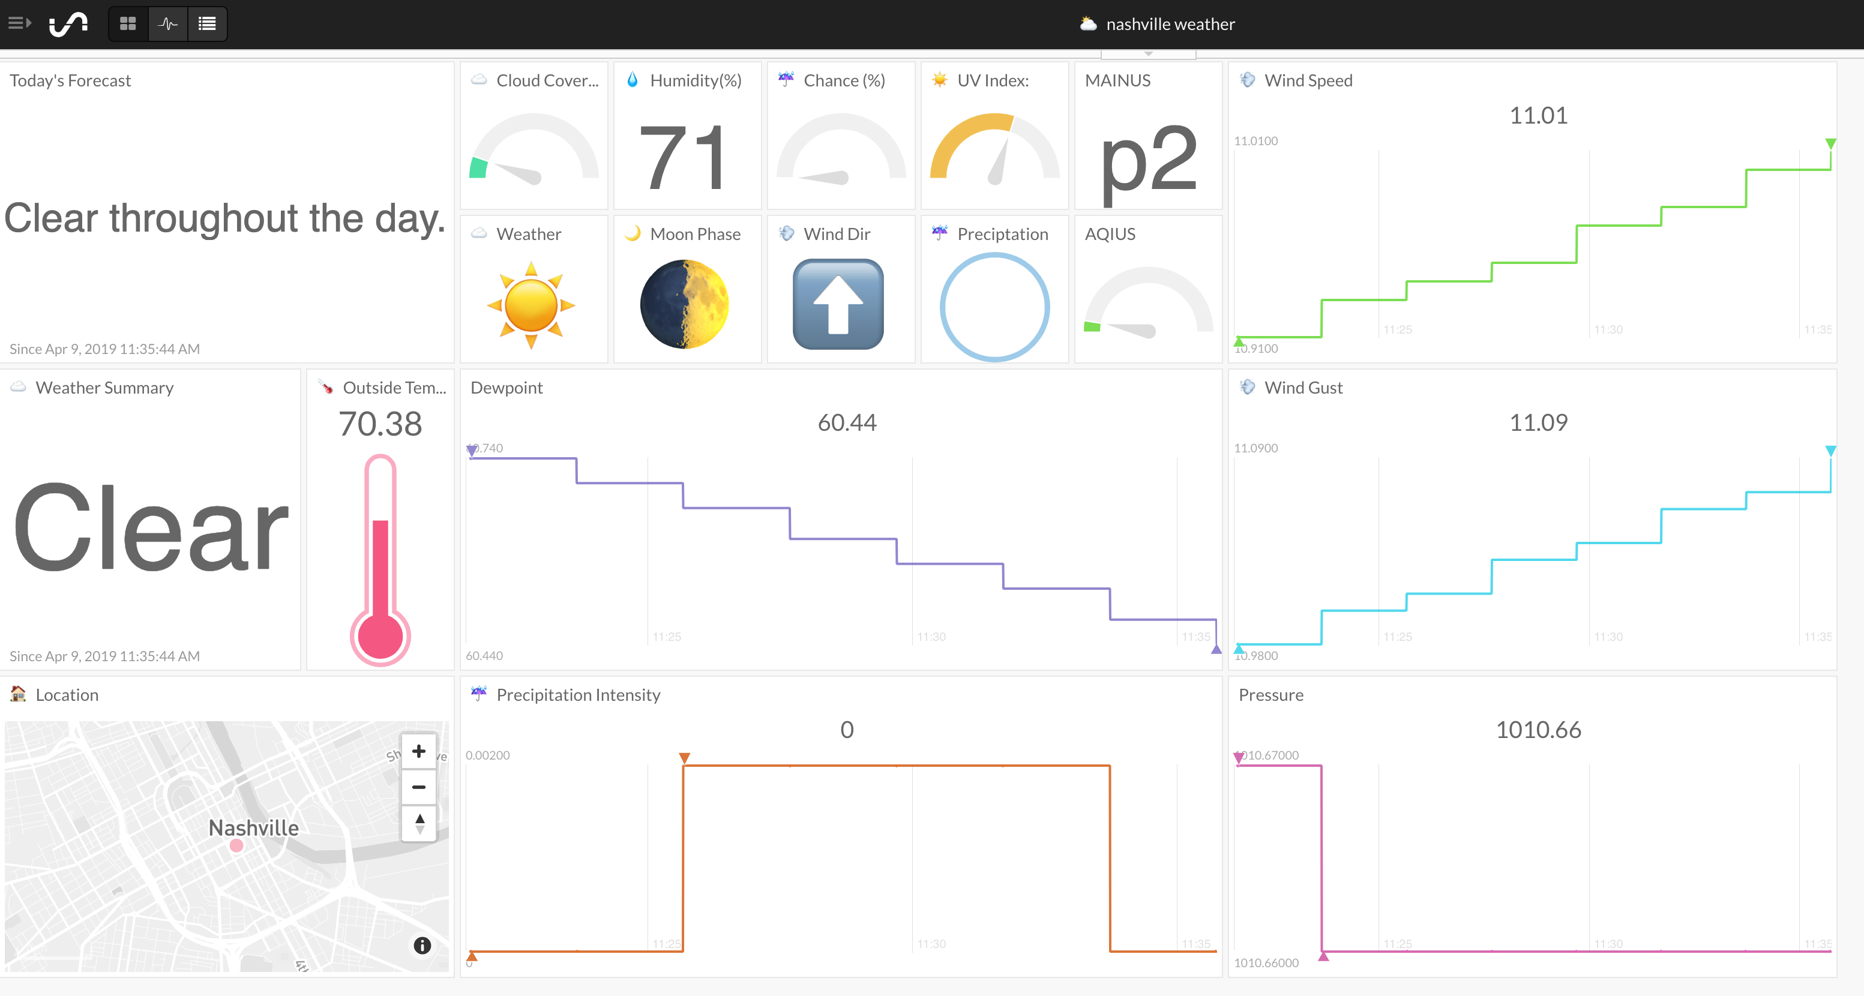Open the sidebar navigation menu
Screen dimensions: 1864x996
click(20, 22)
